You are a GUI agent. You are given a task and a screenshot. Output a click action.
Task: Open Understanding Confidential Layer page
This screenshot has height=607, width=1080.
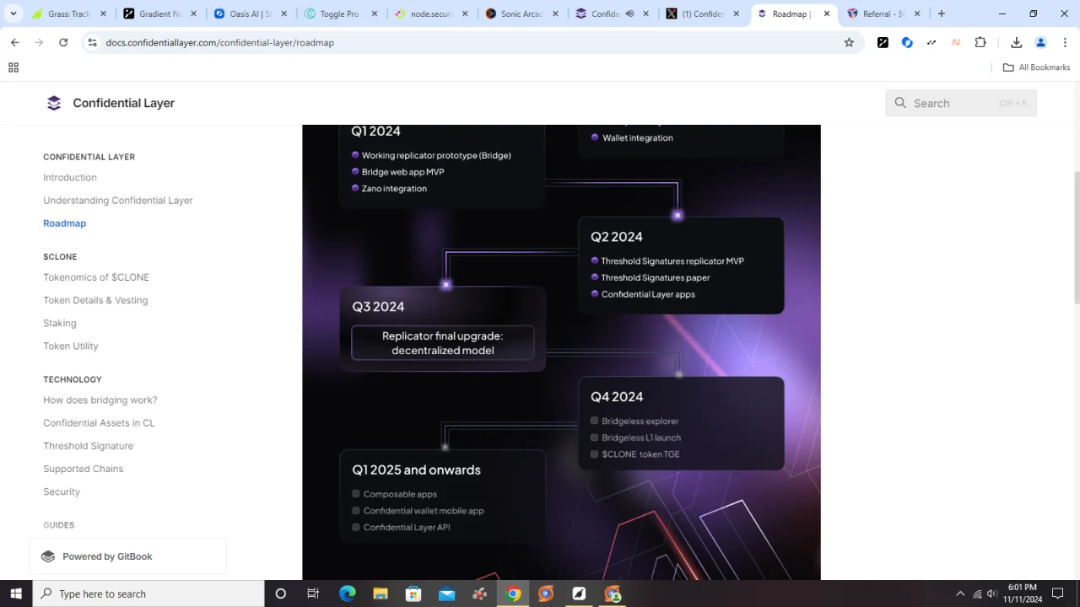[x=118, y=200]
